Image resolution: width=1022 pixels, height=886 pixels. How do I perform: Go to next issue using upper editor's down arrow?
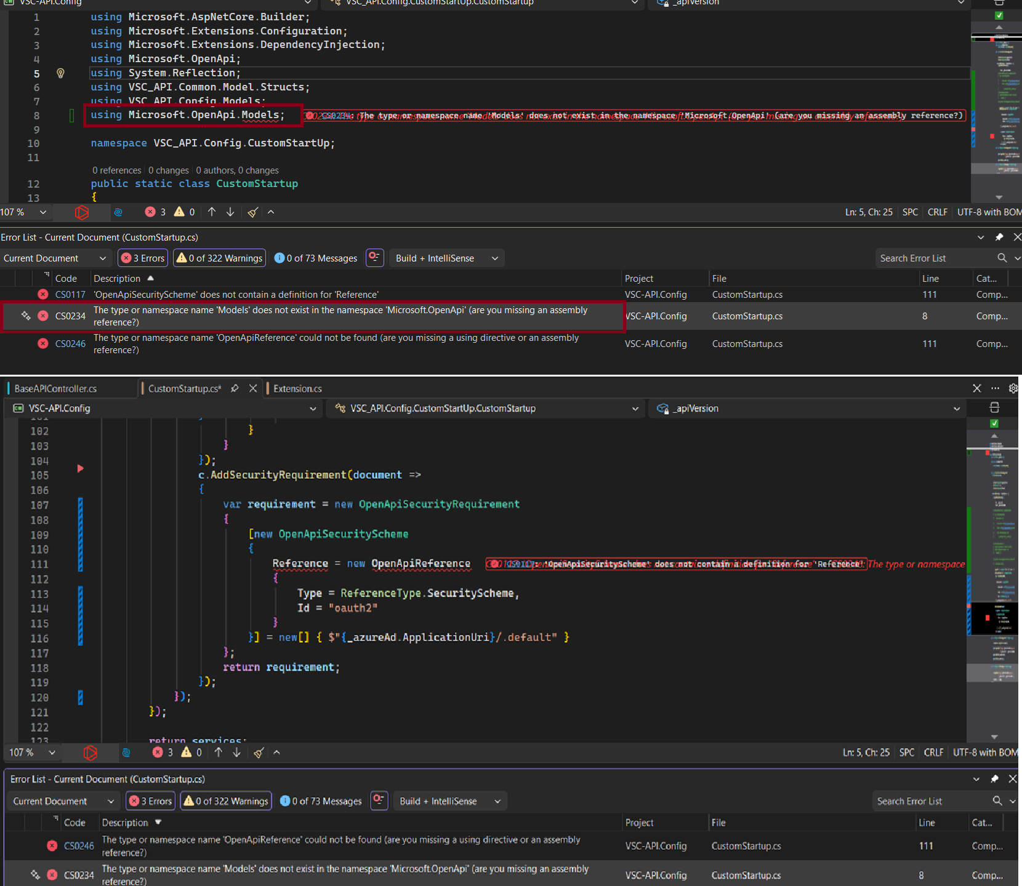[x=230, y=212]
